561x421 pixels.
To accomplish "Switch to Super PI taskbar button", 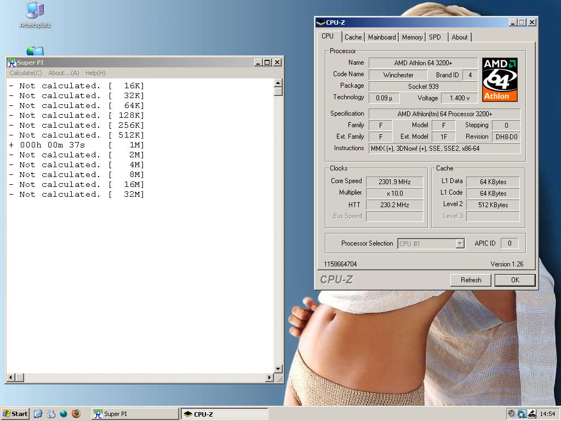I will (x=135, y=414).
